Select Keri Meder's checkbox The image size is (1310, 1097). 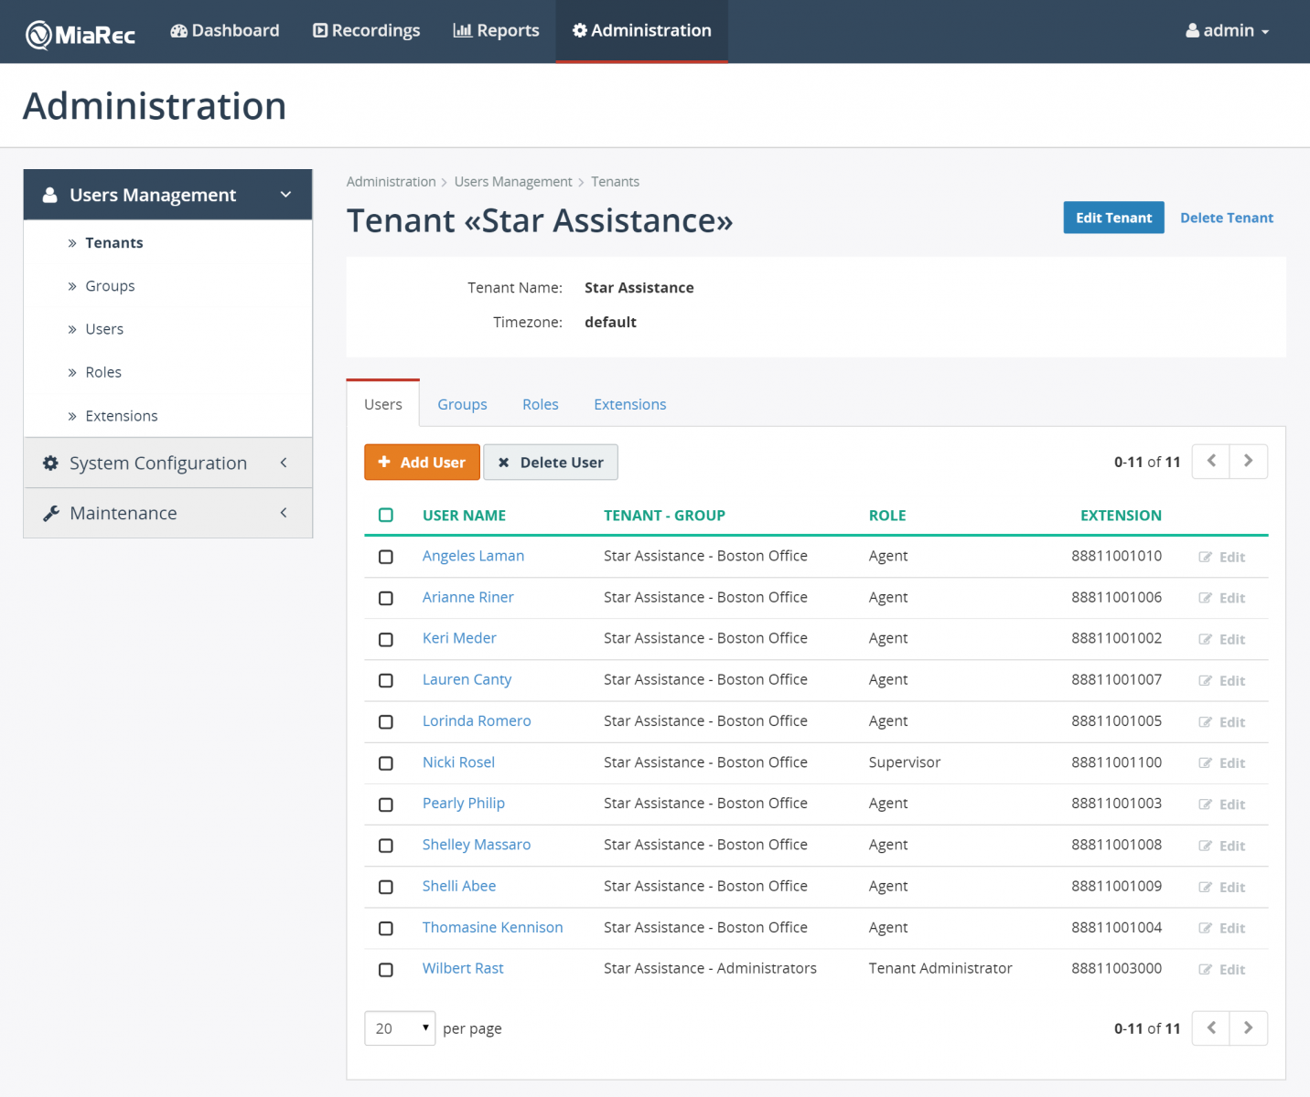386,639
